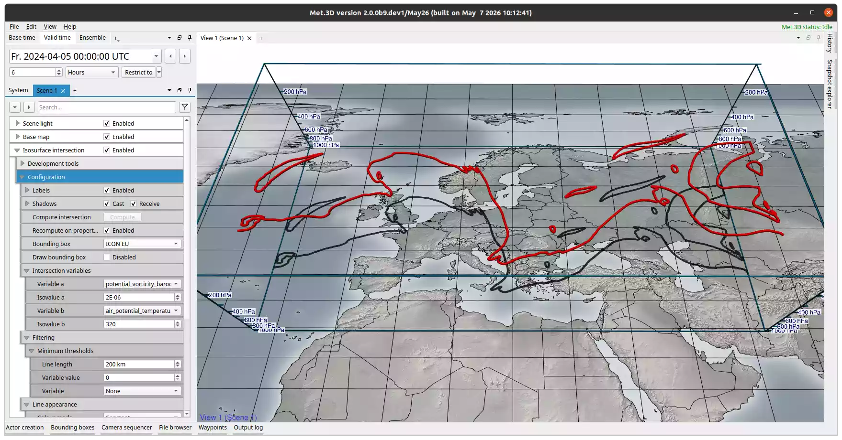The width and height of the screenshot is (842, 440).
Task: Open the Edit menu
Action: click(x=31, y=27)
